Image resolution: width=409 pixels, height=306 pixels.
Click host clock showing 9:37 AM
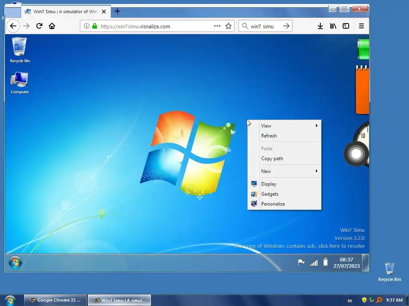click(x=394, y=300)
